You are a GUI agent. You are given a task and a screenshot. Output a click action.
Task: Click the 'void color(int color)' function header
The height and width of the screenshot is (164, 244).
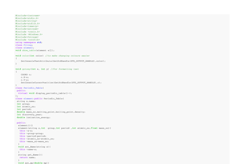point(29,56)
